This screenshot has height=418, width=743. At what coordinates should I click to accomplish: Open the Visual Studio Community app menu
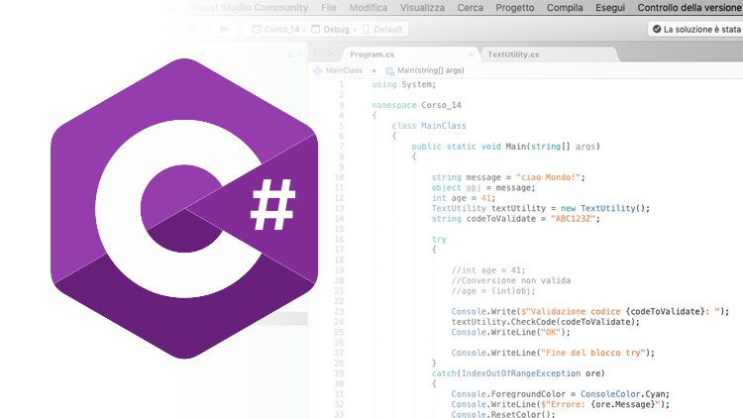249,8
